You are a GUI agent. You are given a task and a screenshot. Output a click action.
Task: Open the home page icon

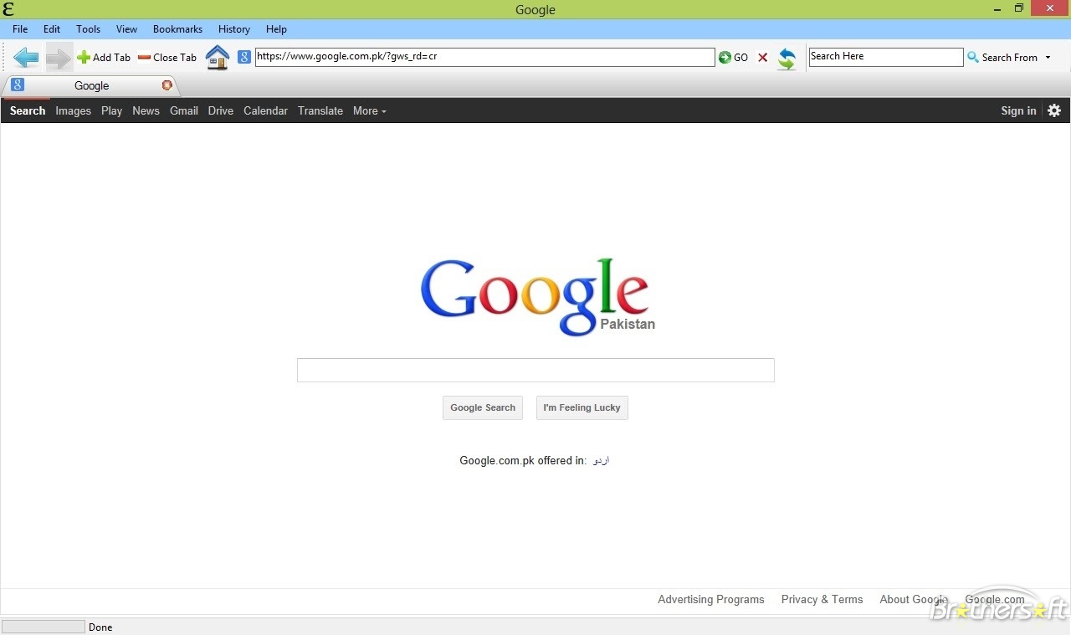[218, 58]
